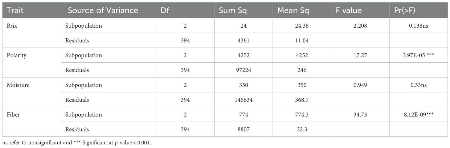The image size is (450, 148).
Task: Click the Trait column header
Action: pos(14,10)
